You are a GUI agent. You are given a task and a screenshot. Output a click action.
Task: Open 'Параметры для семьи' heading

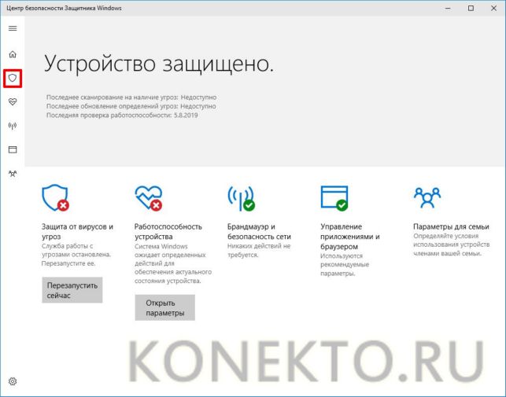(451, 226)
